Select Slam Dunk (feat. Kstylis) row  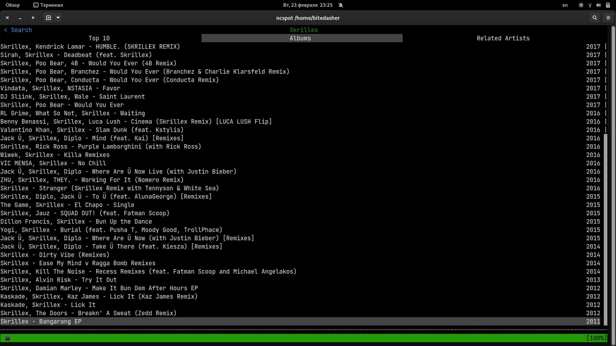pos(300,130)
